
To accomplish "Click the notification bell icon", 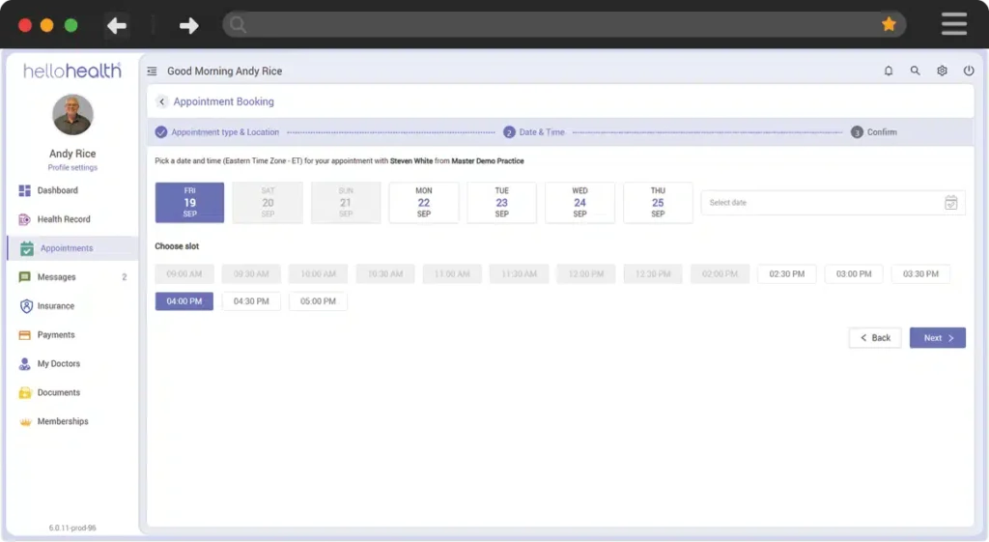I will click(x=889, y=71).
